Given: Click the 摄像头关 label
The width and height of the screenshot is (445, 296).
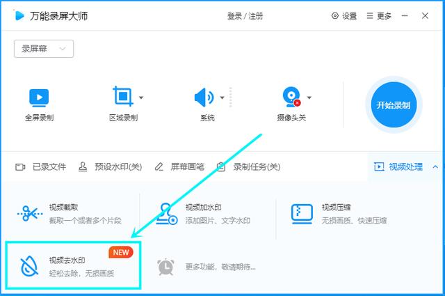Looking at the screenshot, I should click(291, 118).
